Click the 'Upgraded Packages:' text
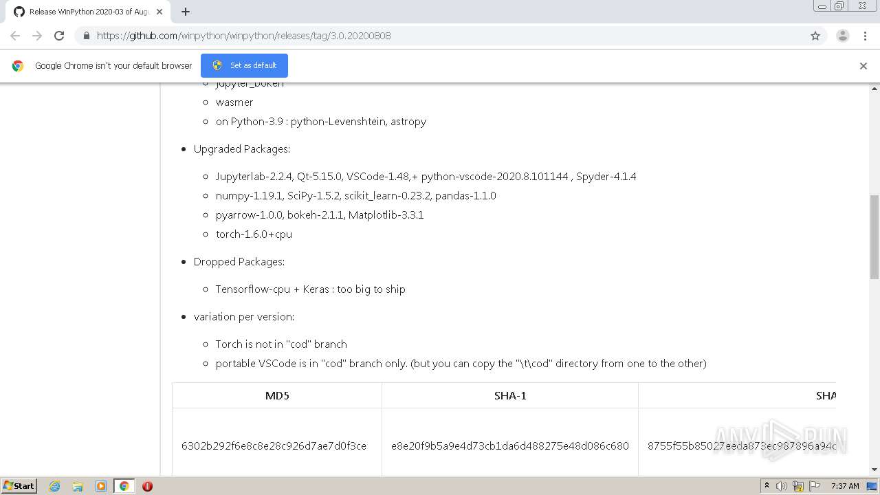Viewport: 880px width, 495px height. coord(242,148)
